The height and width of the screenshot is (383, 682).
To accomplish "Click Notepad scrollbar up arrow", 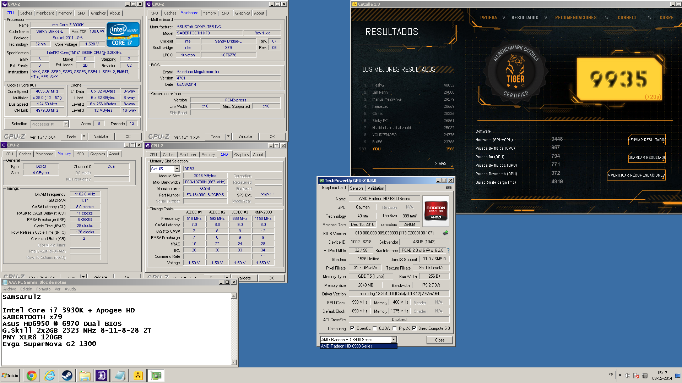I will pyautogui.click(x=233, y=296).
